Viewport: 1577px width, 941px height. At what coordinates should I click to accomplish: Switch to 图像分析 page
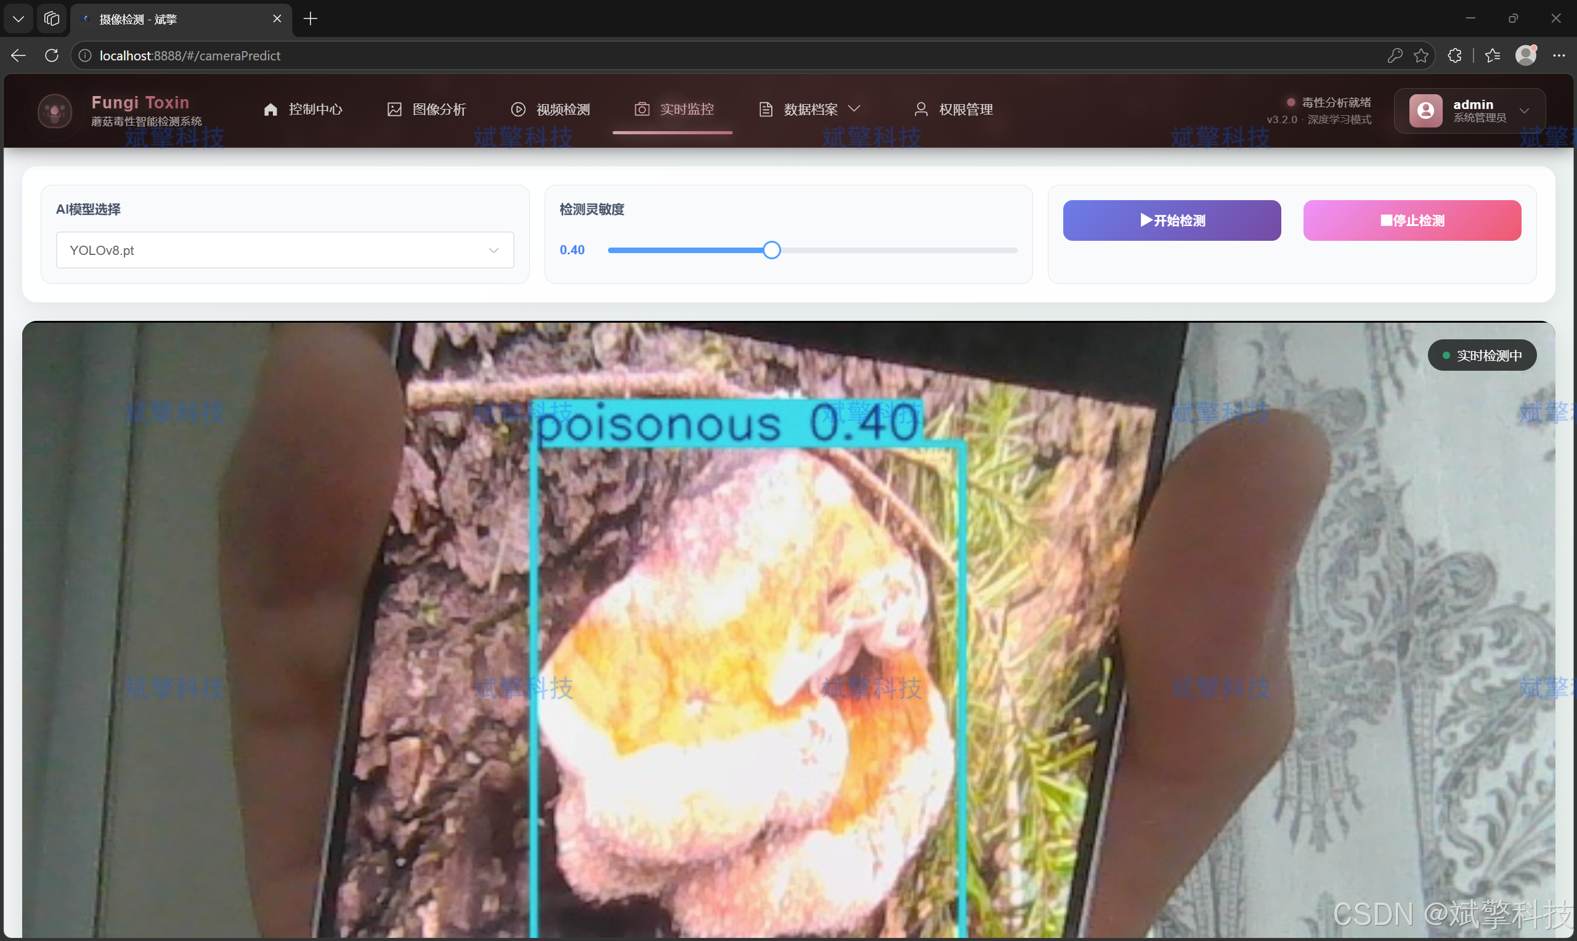point(427,110)
